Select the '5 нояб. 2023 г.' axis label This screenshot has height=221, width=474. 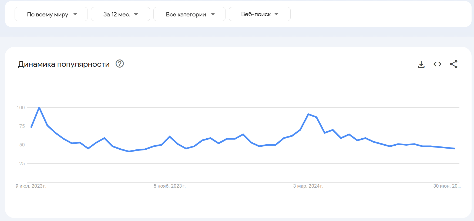(170, 186)
